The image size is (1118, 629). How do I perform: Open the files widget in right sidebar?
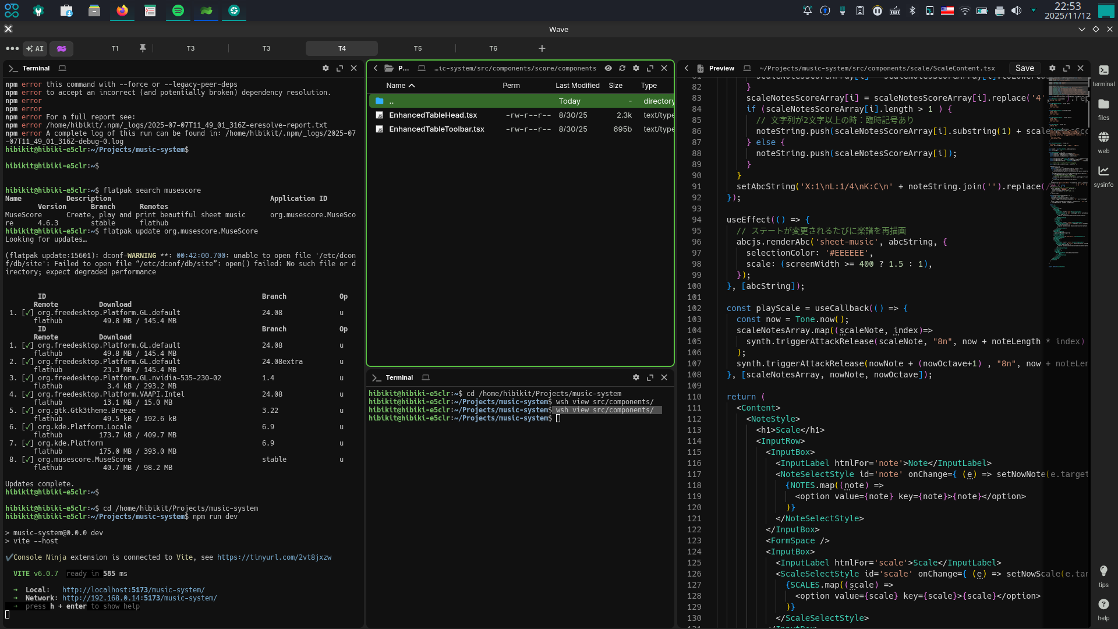[1103, 108]
